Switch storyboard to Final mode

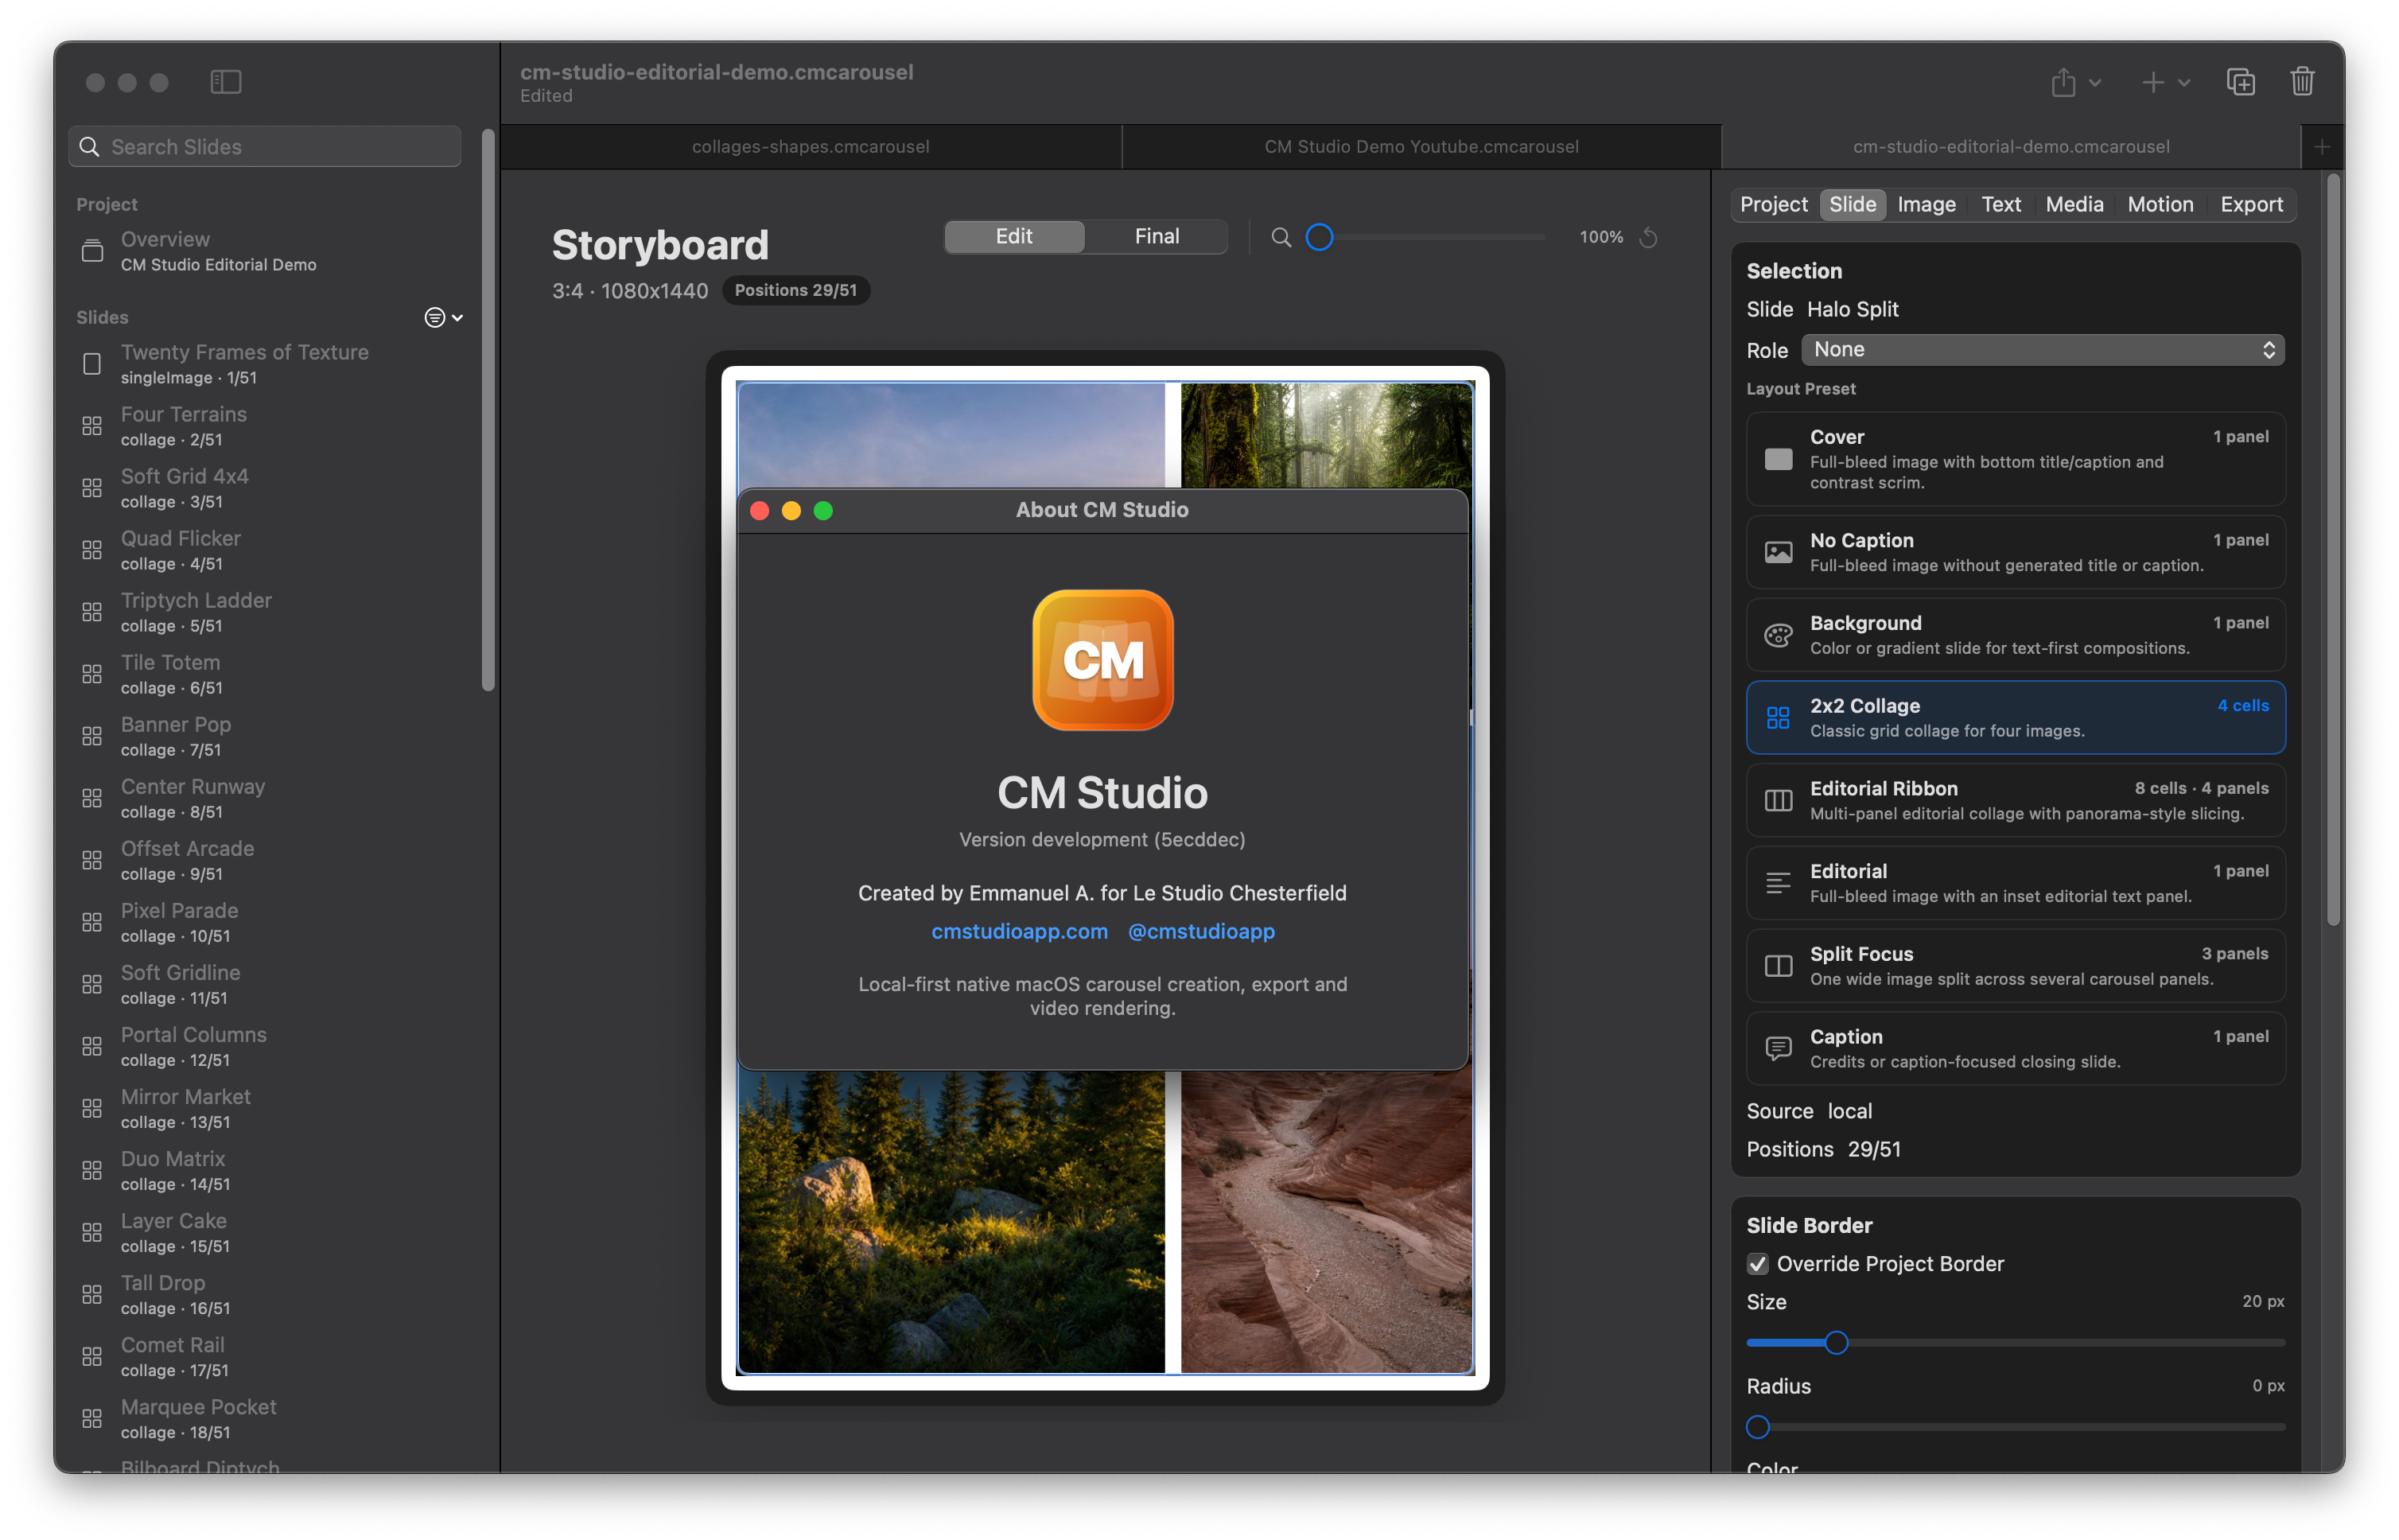tap(1157, 237)
